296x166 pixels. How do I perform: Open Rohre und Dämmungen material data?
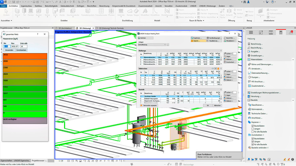[260, 64]
